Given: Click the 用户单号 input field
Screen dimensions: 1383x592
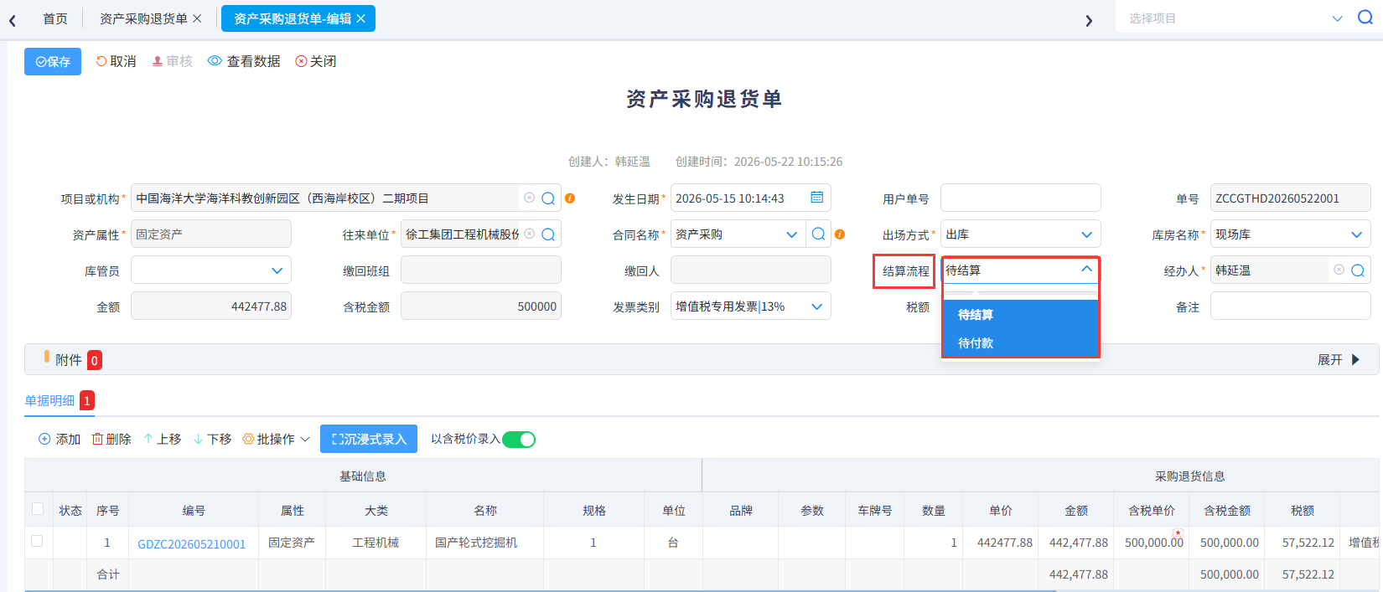Looking at the screenshot, I should pos(1020,198).
